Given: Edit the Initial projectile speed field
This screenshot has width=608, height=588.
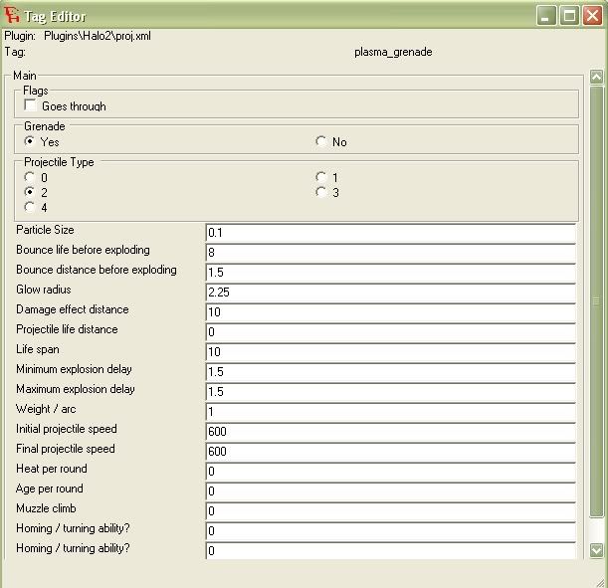Looking at the screenshot, I should pos(391,431).
